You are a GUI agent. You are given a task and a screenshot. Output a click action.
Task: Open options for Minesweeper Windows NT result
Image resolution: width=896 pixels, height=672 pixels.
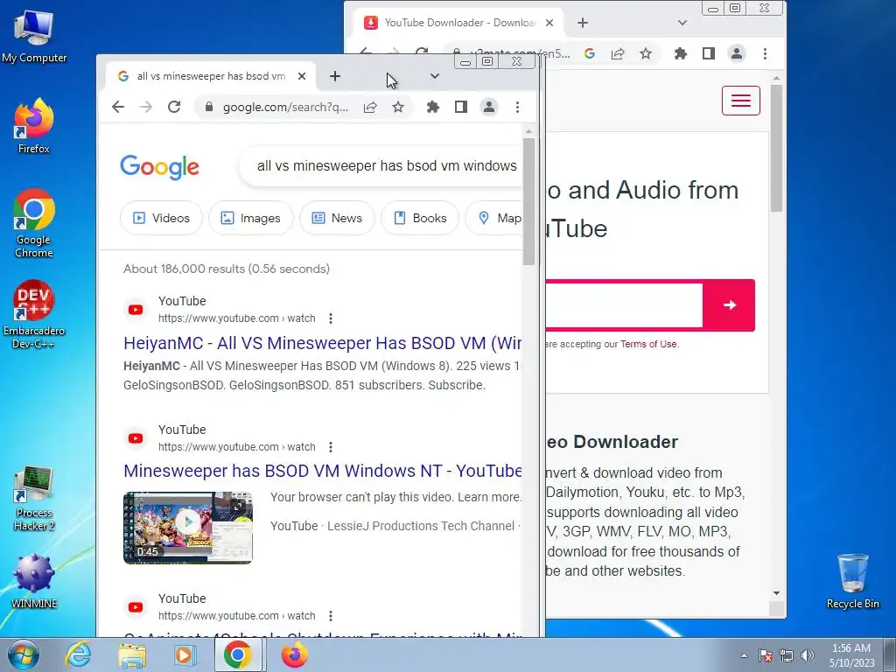330,447
